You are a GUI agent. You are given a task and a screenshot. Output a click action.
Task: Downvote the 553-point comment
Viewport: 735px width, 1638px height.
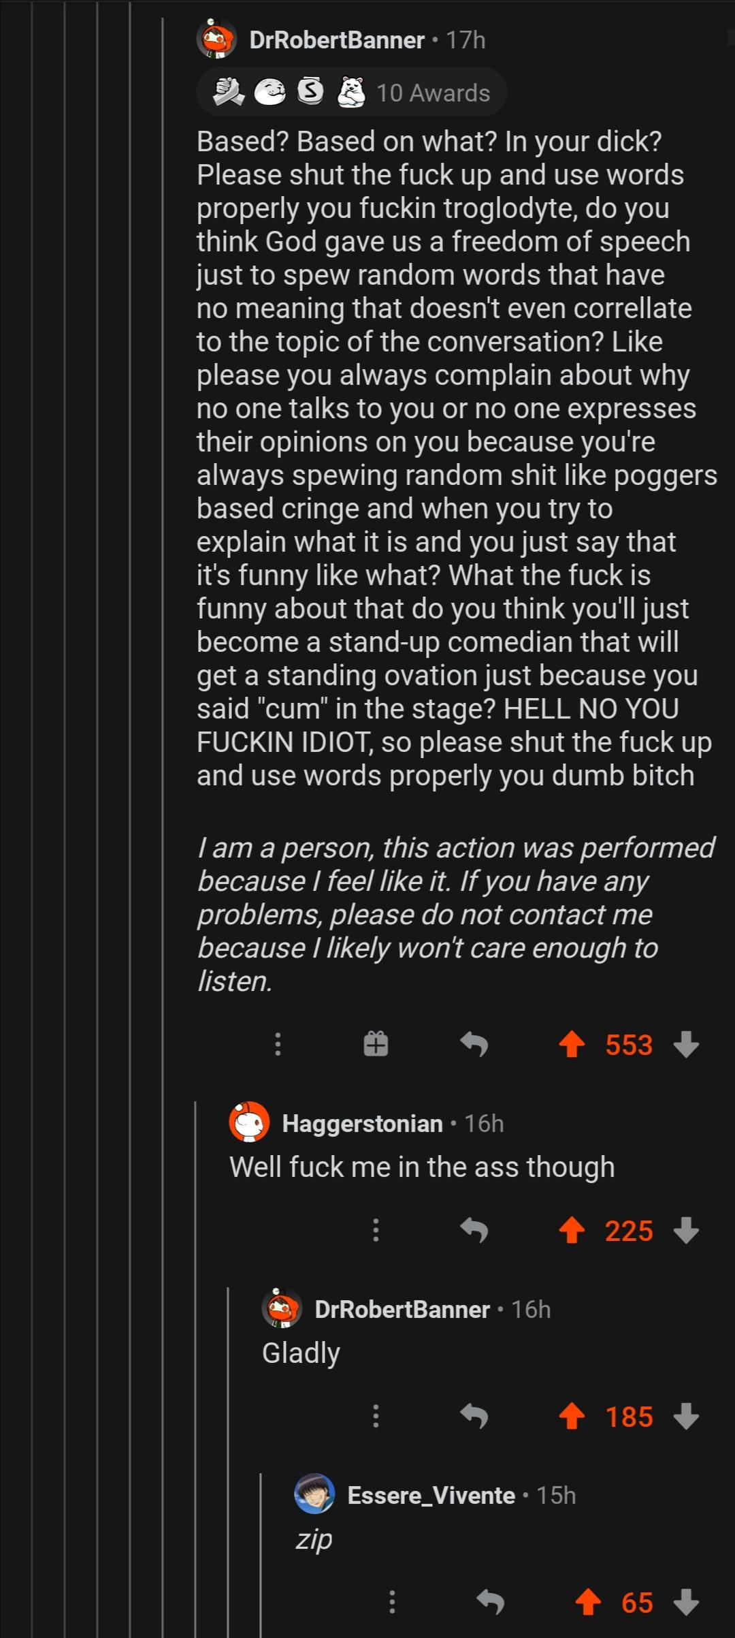(x=686, y=1044)
